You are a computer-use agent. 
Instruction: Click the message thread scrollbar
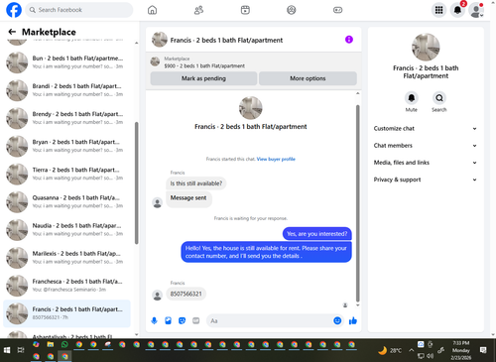click(x=357, y=203)
